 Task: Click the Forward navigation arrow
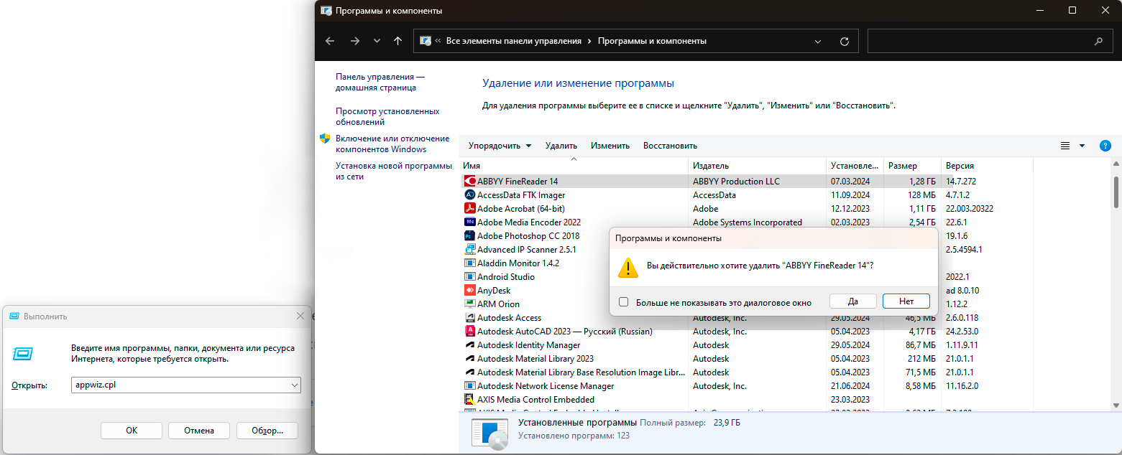(x=354, y=41)
